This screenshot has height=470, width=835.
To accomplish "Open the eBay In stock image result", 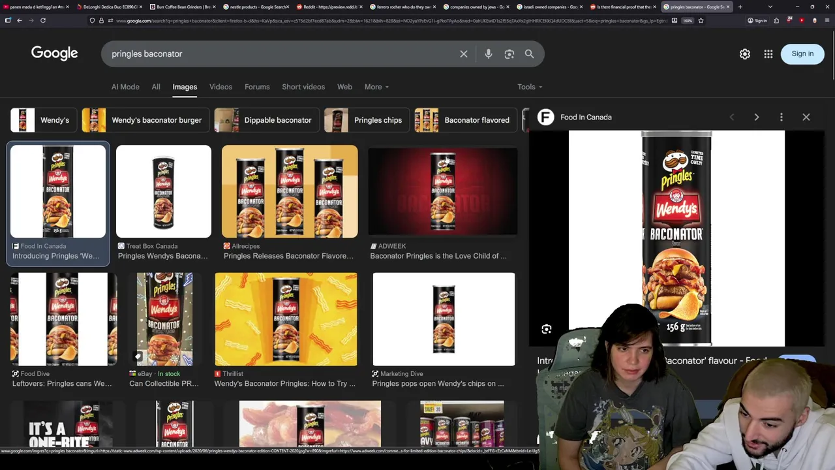I will click(164, 319).
